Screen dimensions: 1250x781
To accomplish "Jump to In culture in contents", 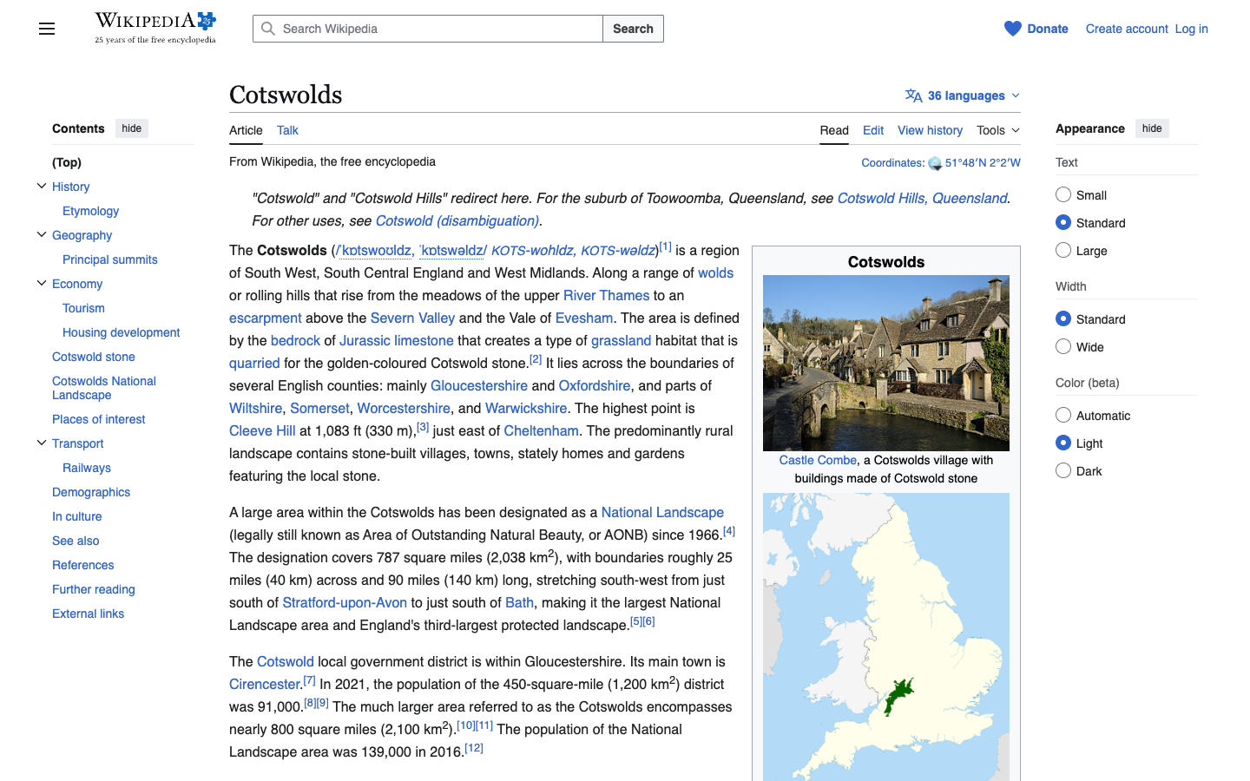I will pyautogui.click(x=77, y=516).
